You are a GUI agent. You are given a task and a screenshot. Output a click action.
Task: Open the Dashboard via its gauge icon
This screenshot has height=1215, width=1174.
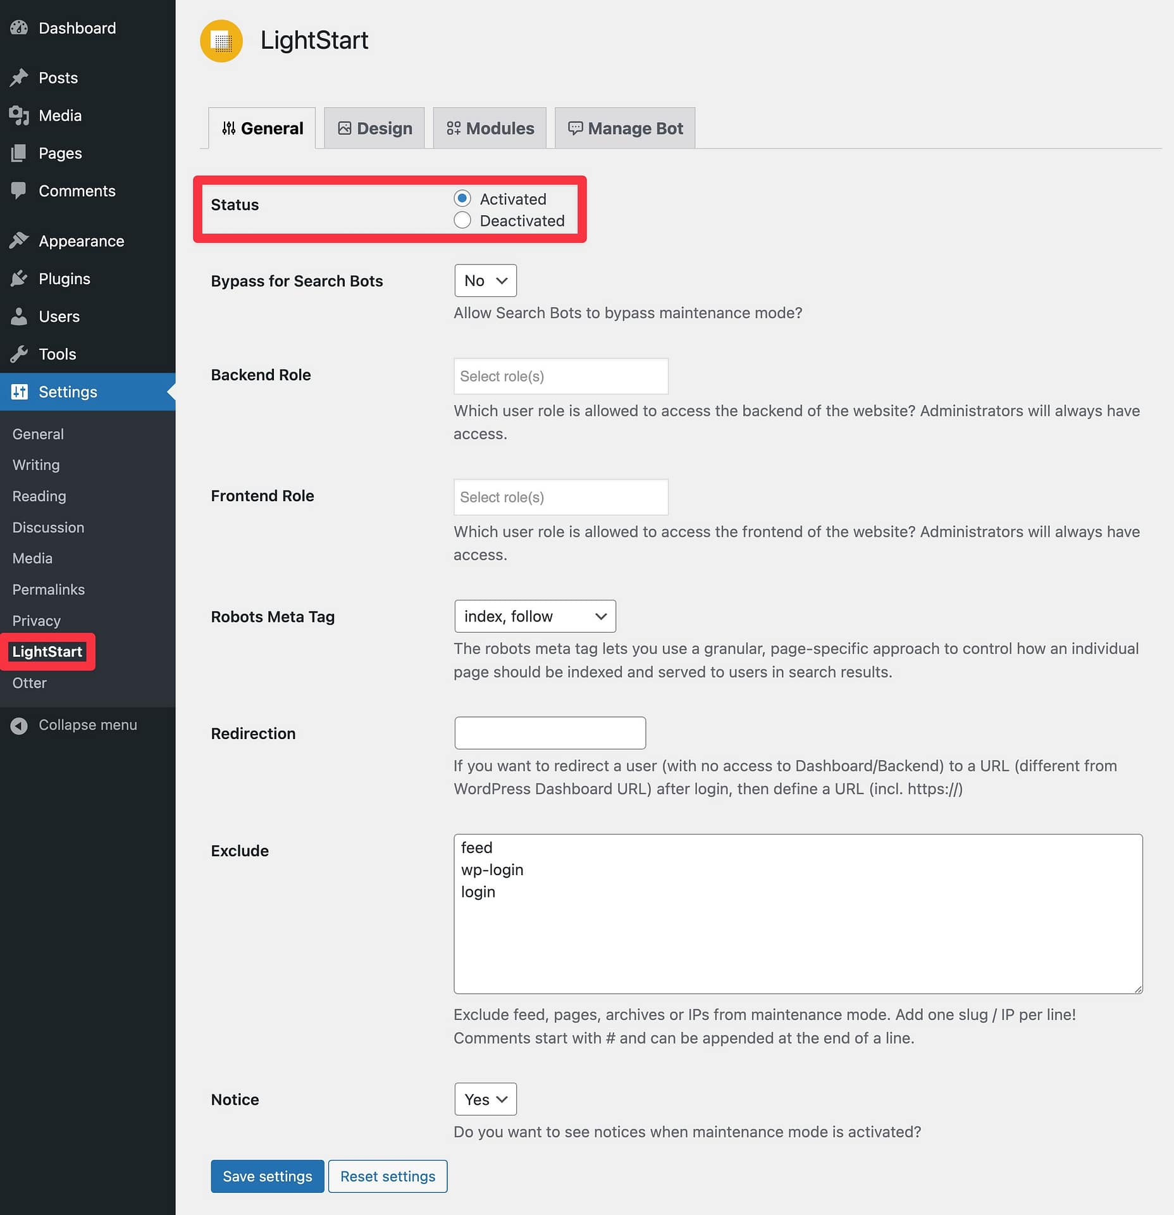pyautogui.click(x=20, y=28)
